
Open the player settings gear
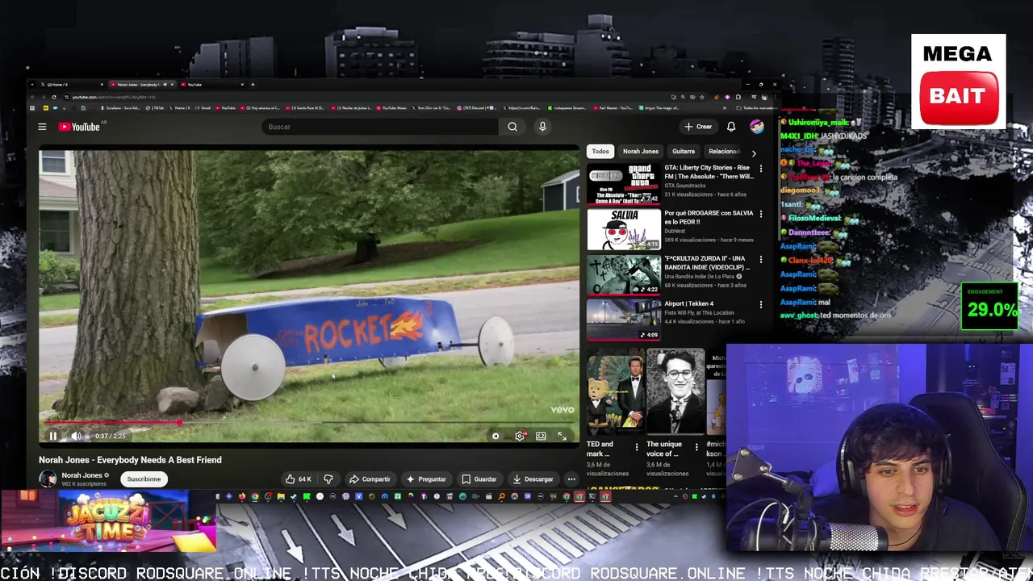520,436
